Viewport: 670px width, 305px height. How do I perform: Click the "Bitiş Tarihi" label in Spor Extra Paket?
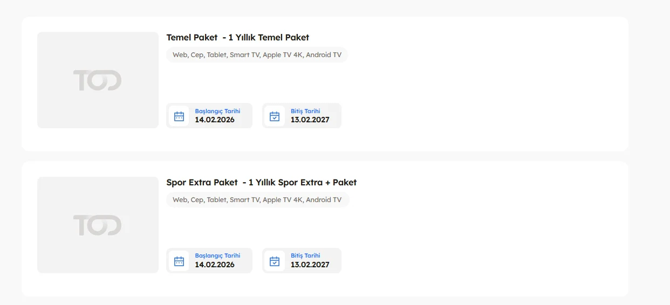click(305, 255)
